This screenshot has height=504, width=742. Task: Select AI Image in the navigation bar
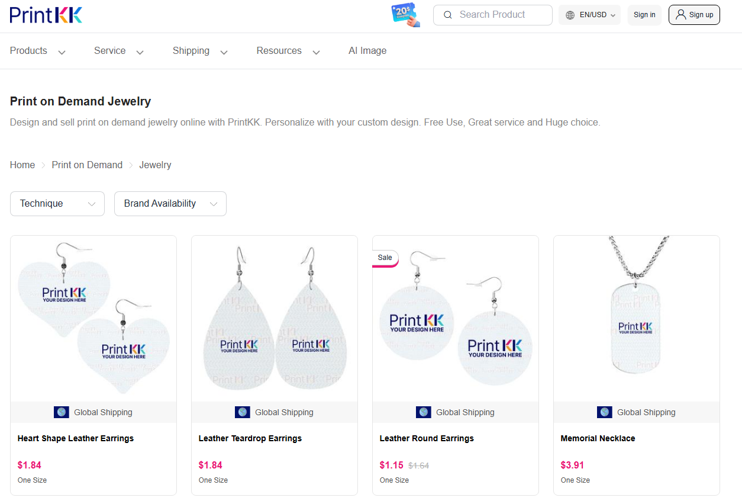coord(367,51)
